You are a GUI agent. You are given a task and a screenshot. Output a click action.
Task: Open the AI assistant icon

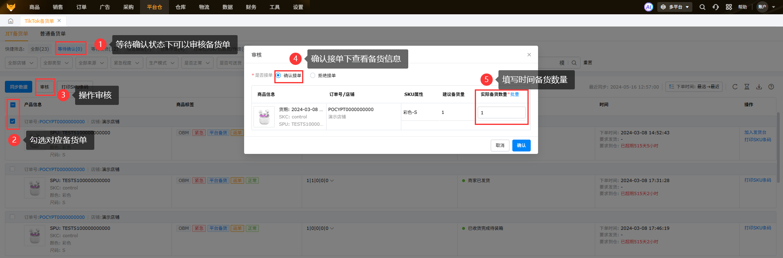[648, 7]
